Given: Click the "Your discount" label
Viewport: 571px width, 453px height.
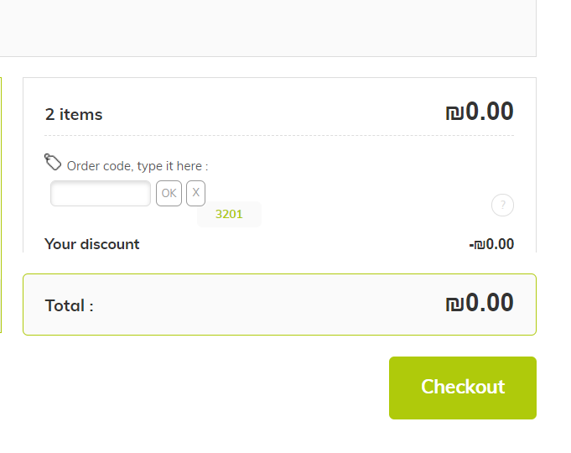Looking at the screenshot, I should [x=92, y=244].
